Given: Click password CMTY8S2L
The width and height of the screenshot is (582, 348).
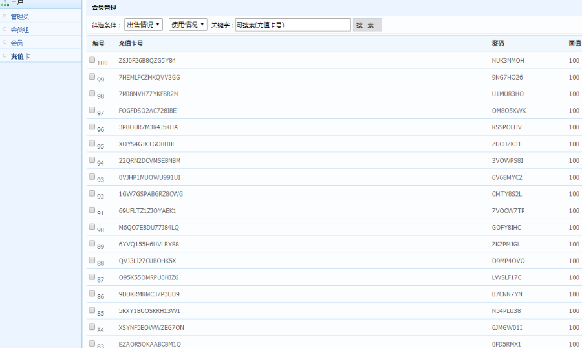Looking at the screenshot, I should pyautogui.click(x=507, y=194).
